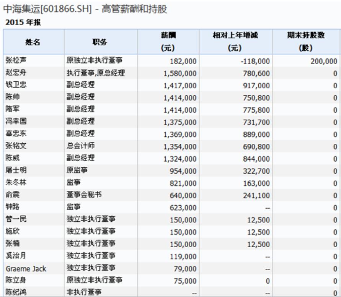Select 董事会秘书 position cell
341x297 pixels.
tap(84, 194)
